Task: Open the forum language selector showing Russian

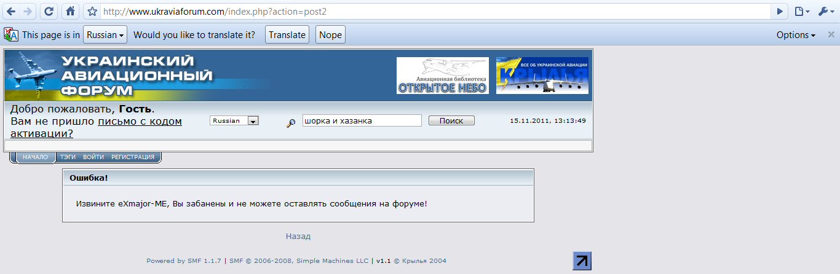Action: [234, 121]
